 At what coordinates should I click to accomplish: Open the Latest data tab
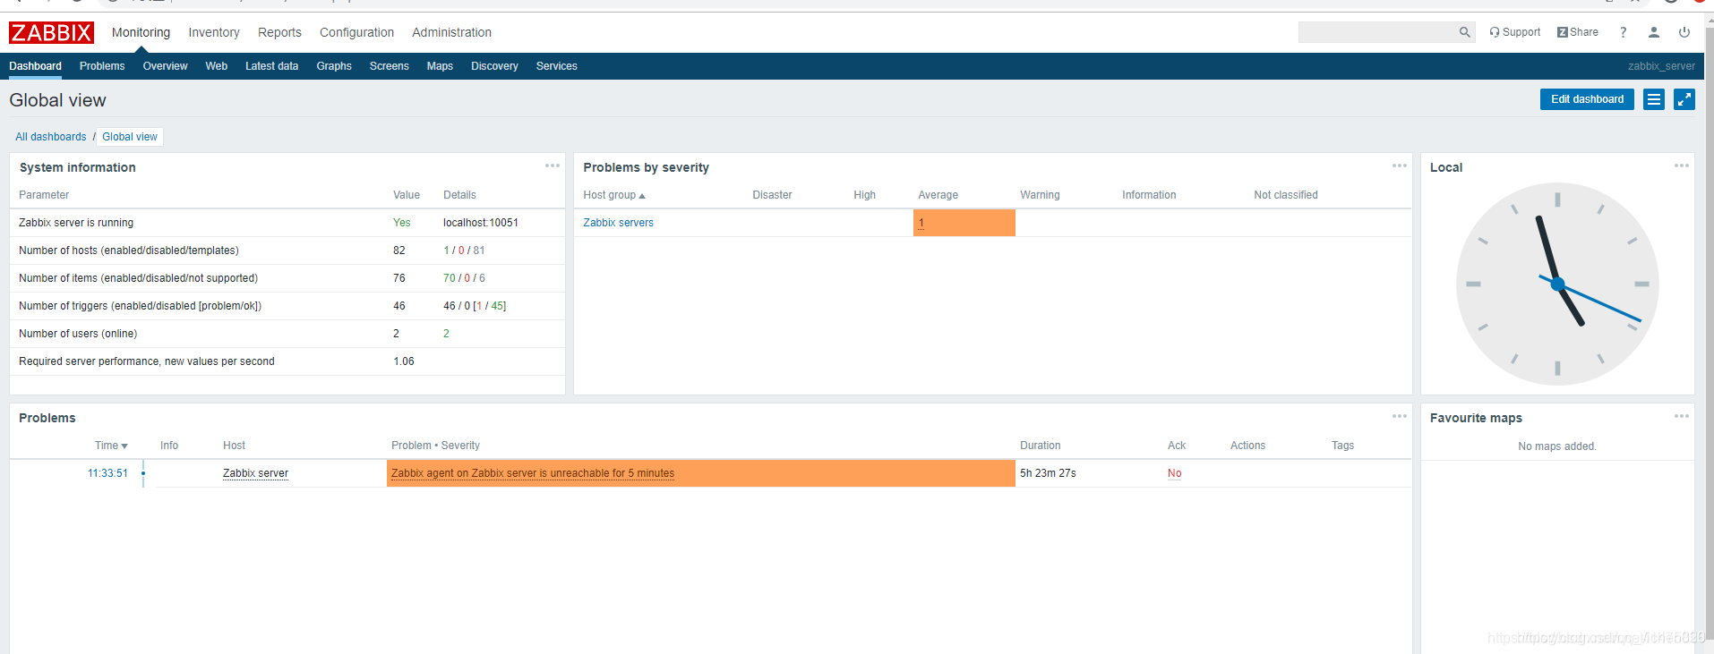271,66
